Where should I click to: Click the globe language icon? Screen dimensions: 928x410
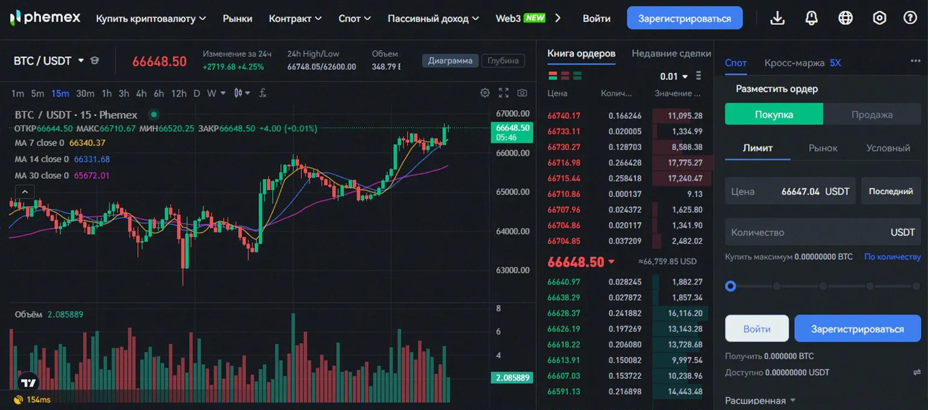tap(845, 18)
